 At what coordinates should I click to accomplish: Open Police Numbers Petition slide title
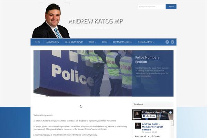147,60
